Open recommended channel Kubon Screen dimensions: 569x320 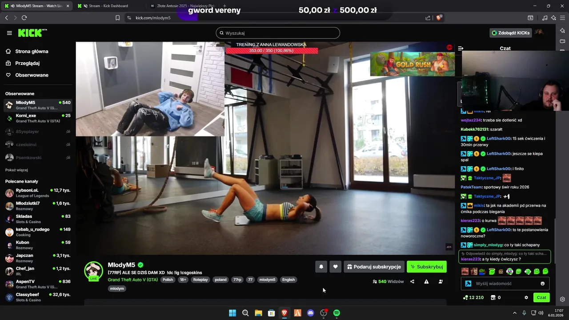38,245
